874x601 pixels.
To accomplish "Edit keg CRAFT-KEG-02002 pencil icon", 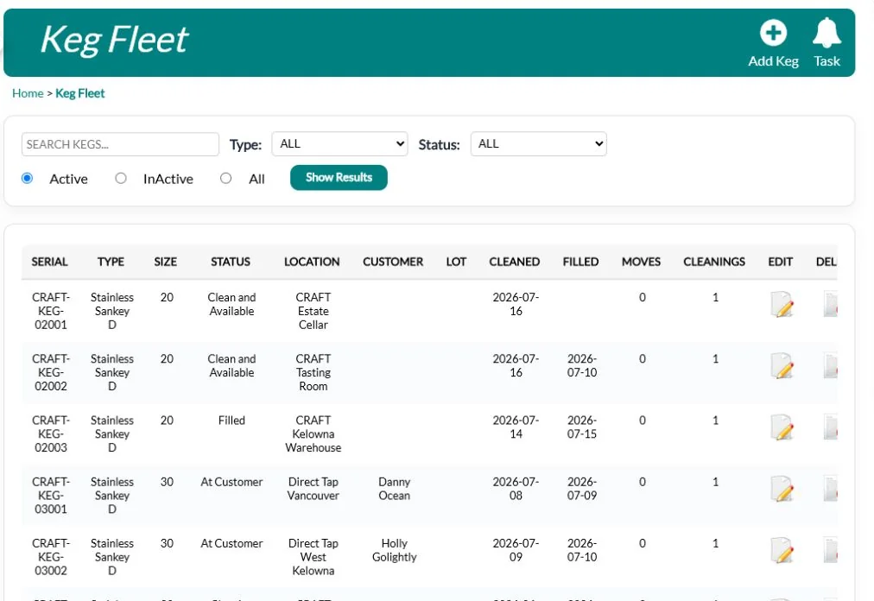I will [782, 366].
